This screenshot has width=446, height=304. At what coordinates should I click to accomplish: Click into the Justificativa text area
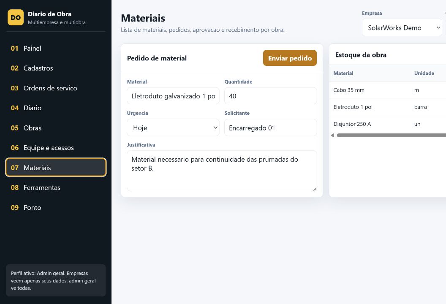pyautogui.click(x=222, y=171)
